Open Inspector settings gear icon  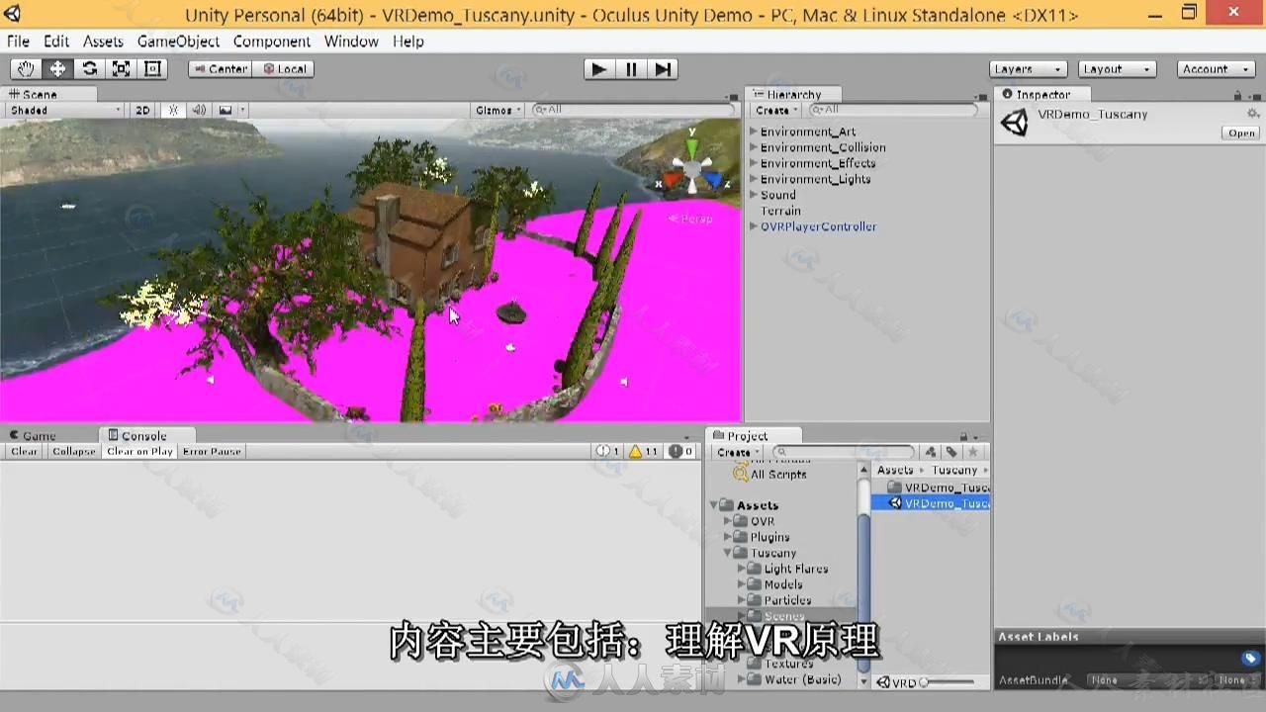coord(1253,114)
